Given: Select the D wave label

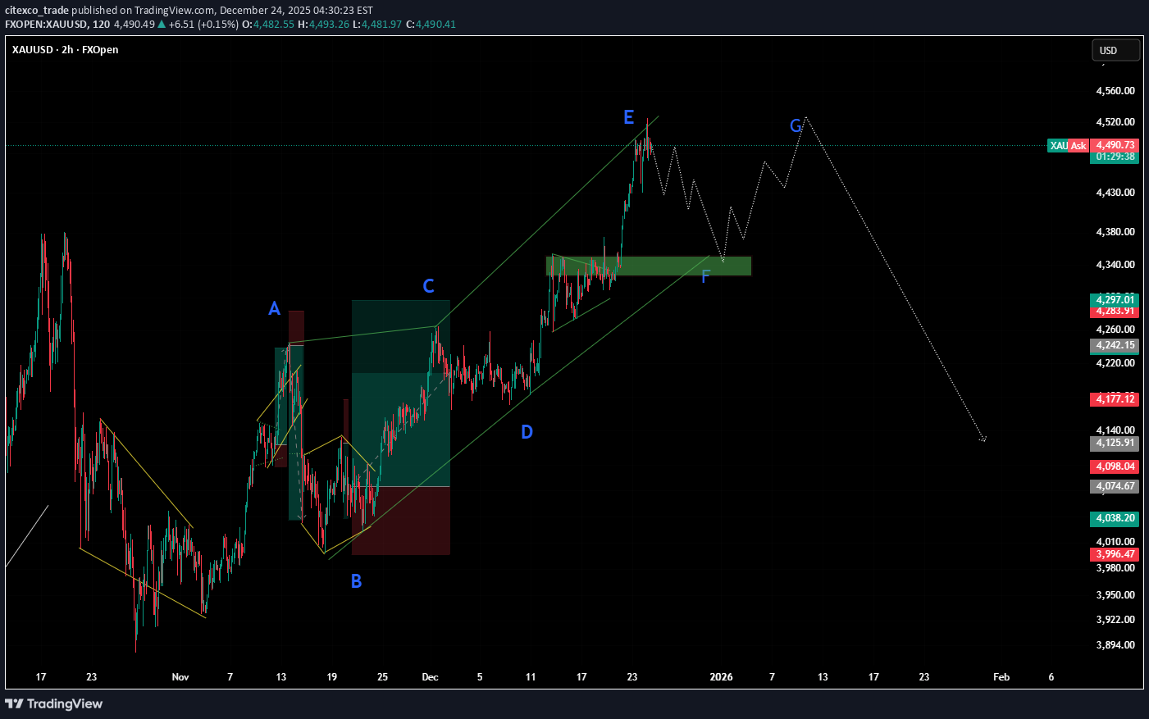Looking at the screenshot, I should pos(527,432).
